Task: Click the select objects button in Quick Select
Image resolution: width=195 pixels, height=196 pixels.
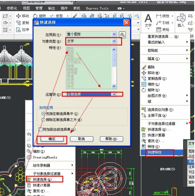Action: click(122, 35)
